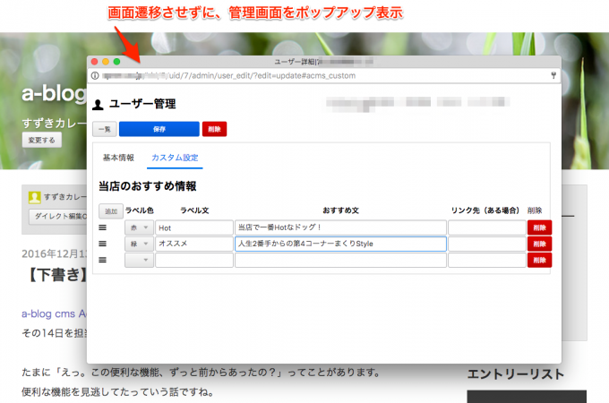Delete the Hot row using its 削除 button
609x403 pixels.
click(539, 227)
